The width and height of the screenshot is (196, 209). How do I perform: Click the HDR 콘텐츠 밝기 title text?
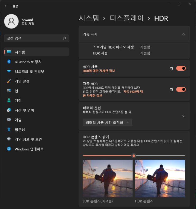point(96,137)
